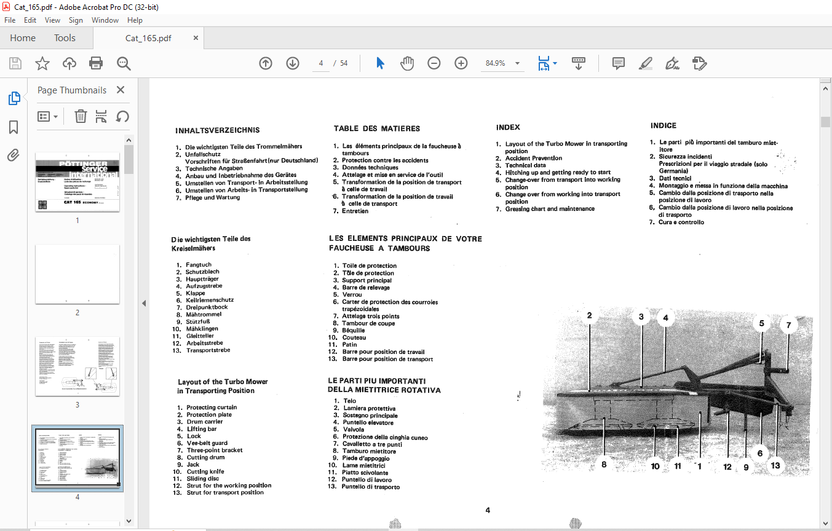Click thumbnails panel scroll down arrow
The width and height of the screenshot is (832, 531).
click(129, 521)
